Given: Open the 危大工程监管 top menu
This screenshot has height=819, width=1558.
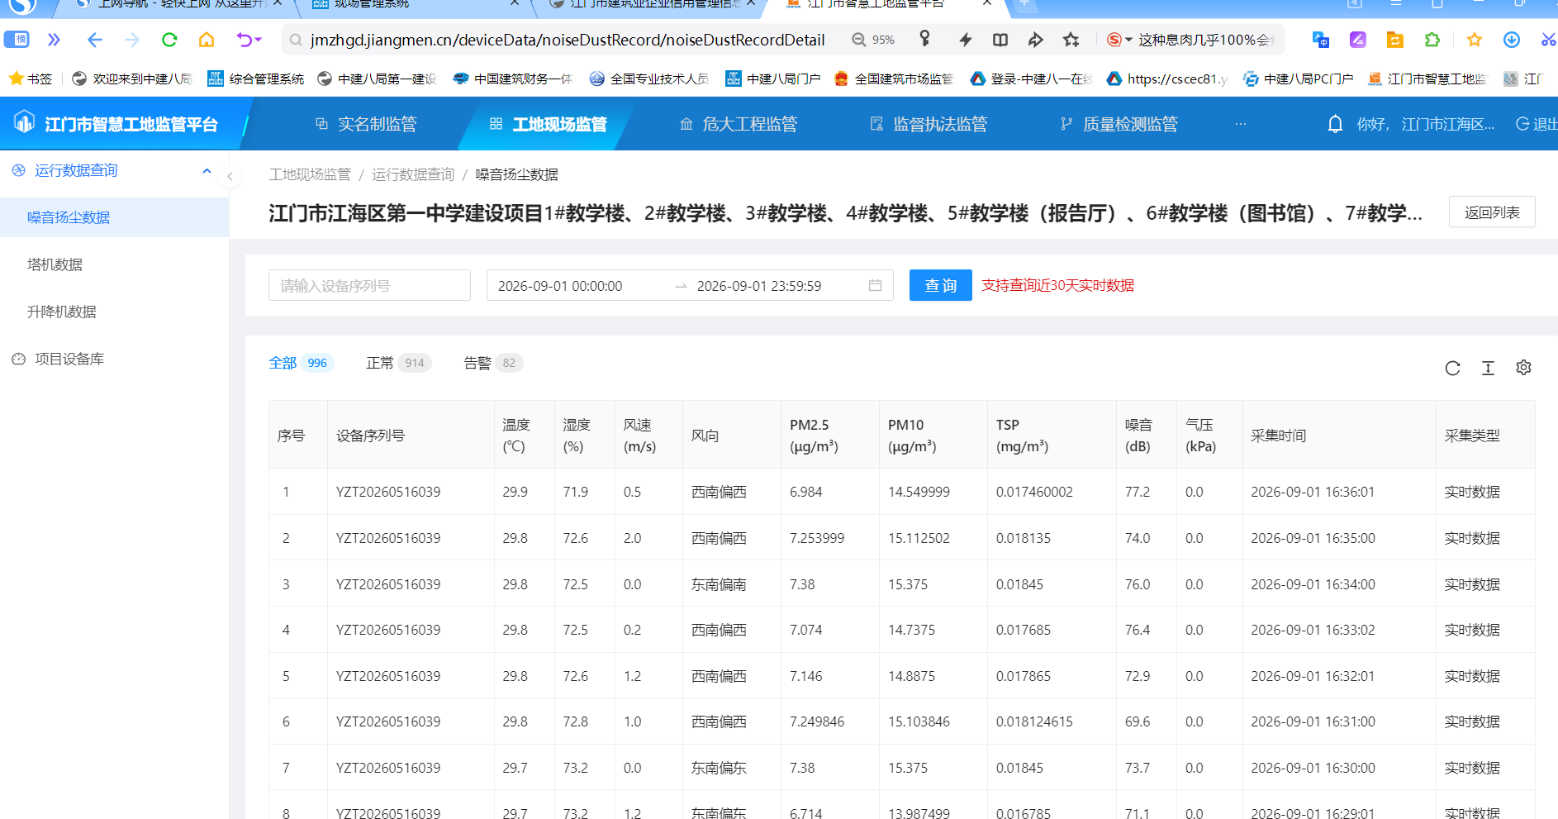Looking at the screenshot, I should (738, 124).
